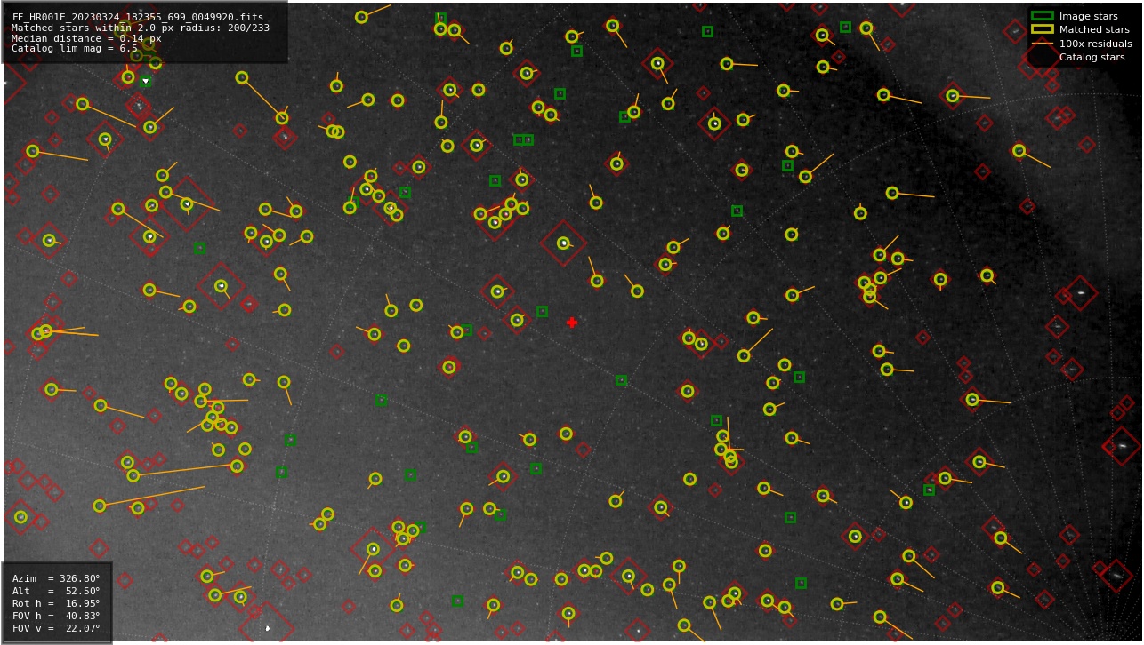The width and height of the screenshot is (1144, 645).
Task: Click the 'Rot h = 16.95°' readout
Action: (x=56, y=603)
